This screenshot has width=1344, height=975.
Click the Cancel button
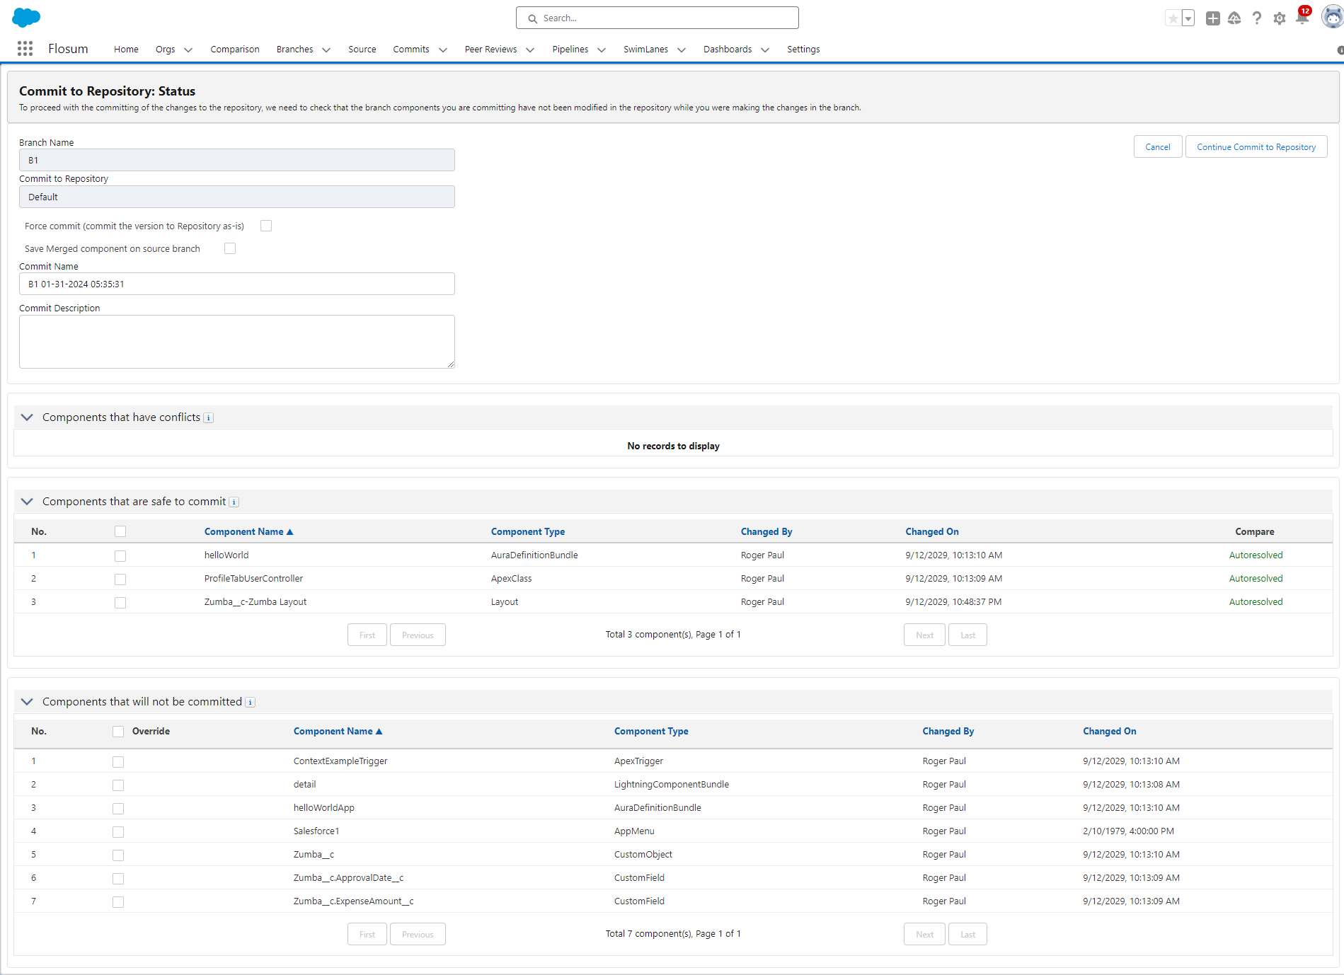tap(1158, 146)
